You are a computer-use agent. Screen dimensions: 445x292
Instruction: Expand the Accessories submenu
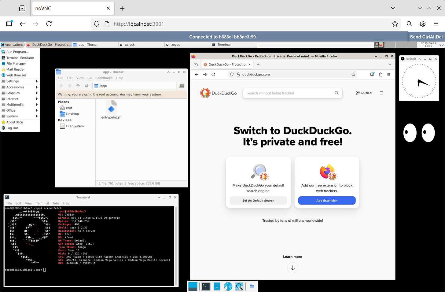20,87
